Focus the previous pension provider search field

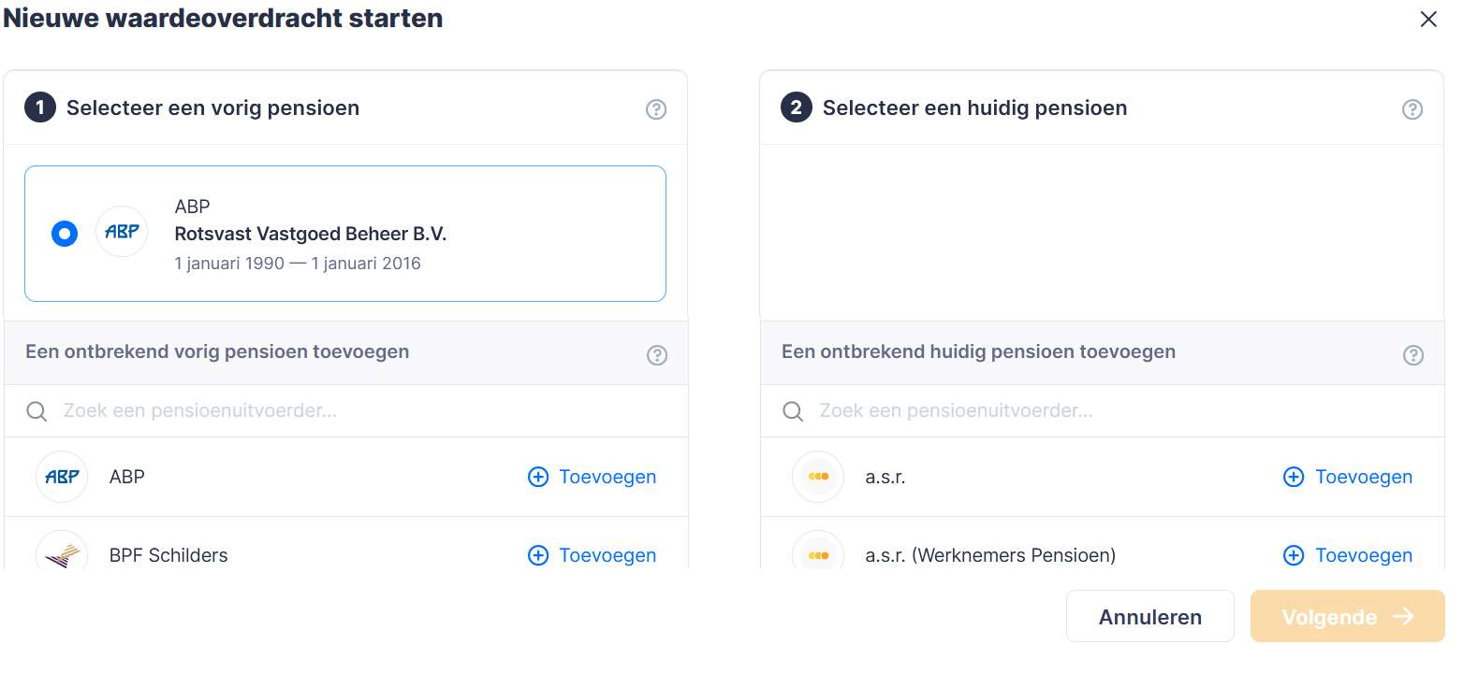click(356, 411)
